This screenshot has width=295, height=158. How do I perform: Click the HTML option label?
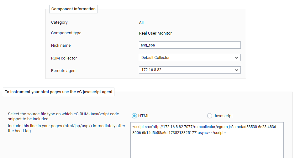144,116
